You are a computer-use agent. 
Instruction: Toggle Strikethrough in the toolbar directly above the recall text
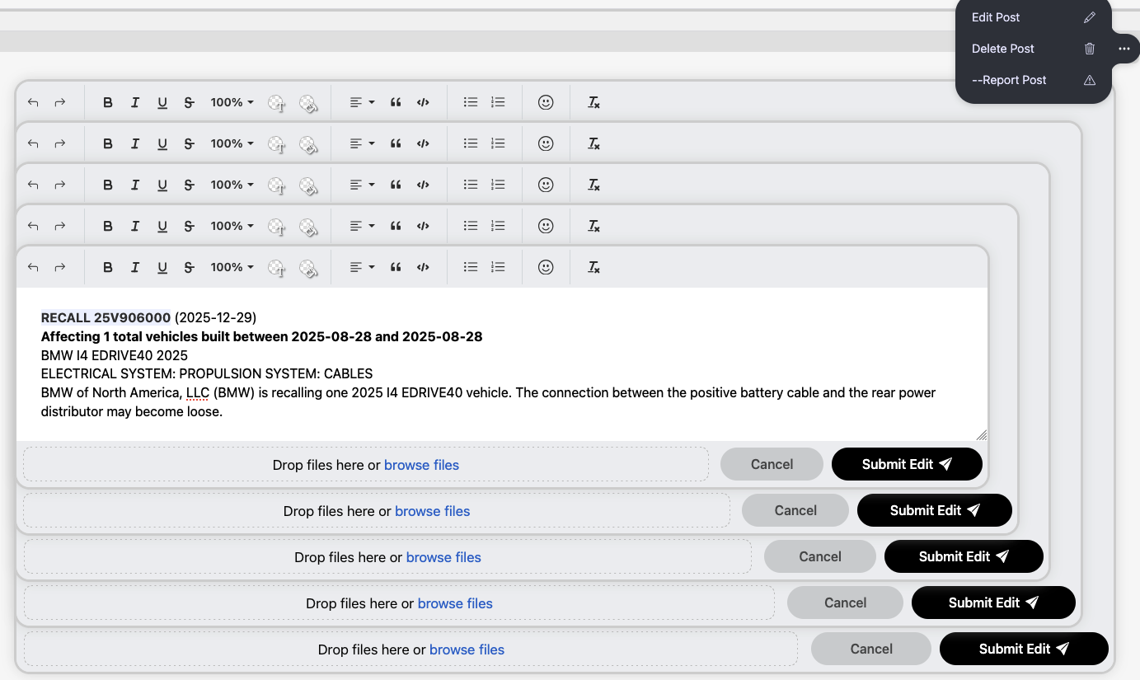click(189, 267)
